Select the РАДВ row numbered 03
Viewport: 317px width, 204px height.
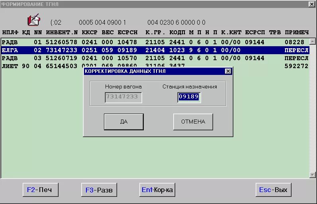tap(155, 58)
